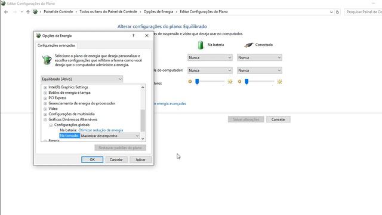The image size is (382, 215).
Task: Confirm with the OK button
Action: (92, 159)
